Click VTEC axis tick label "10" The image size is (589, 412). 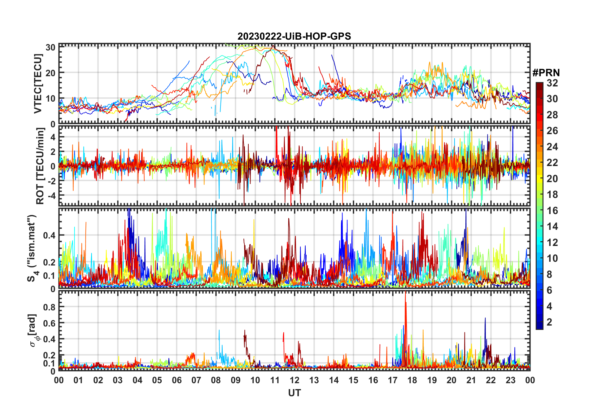point(50,99)
